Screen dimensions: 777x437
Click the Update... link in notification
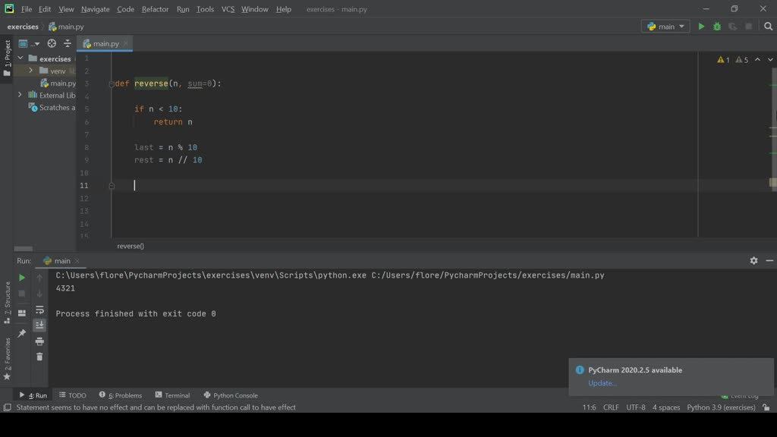point(602,383)
